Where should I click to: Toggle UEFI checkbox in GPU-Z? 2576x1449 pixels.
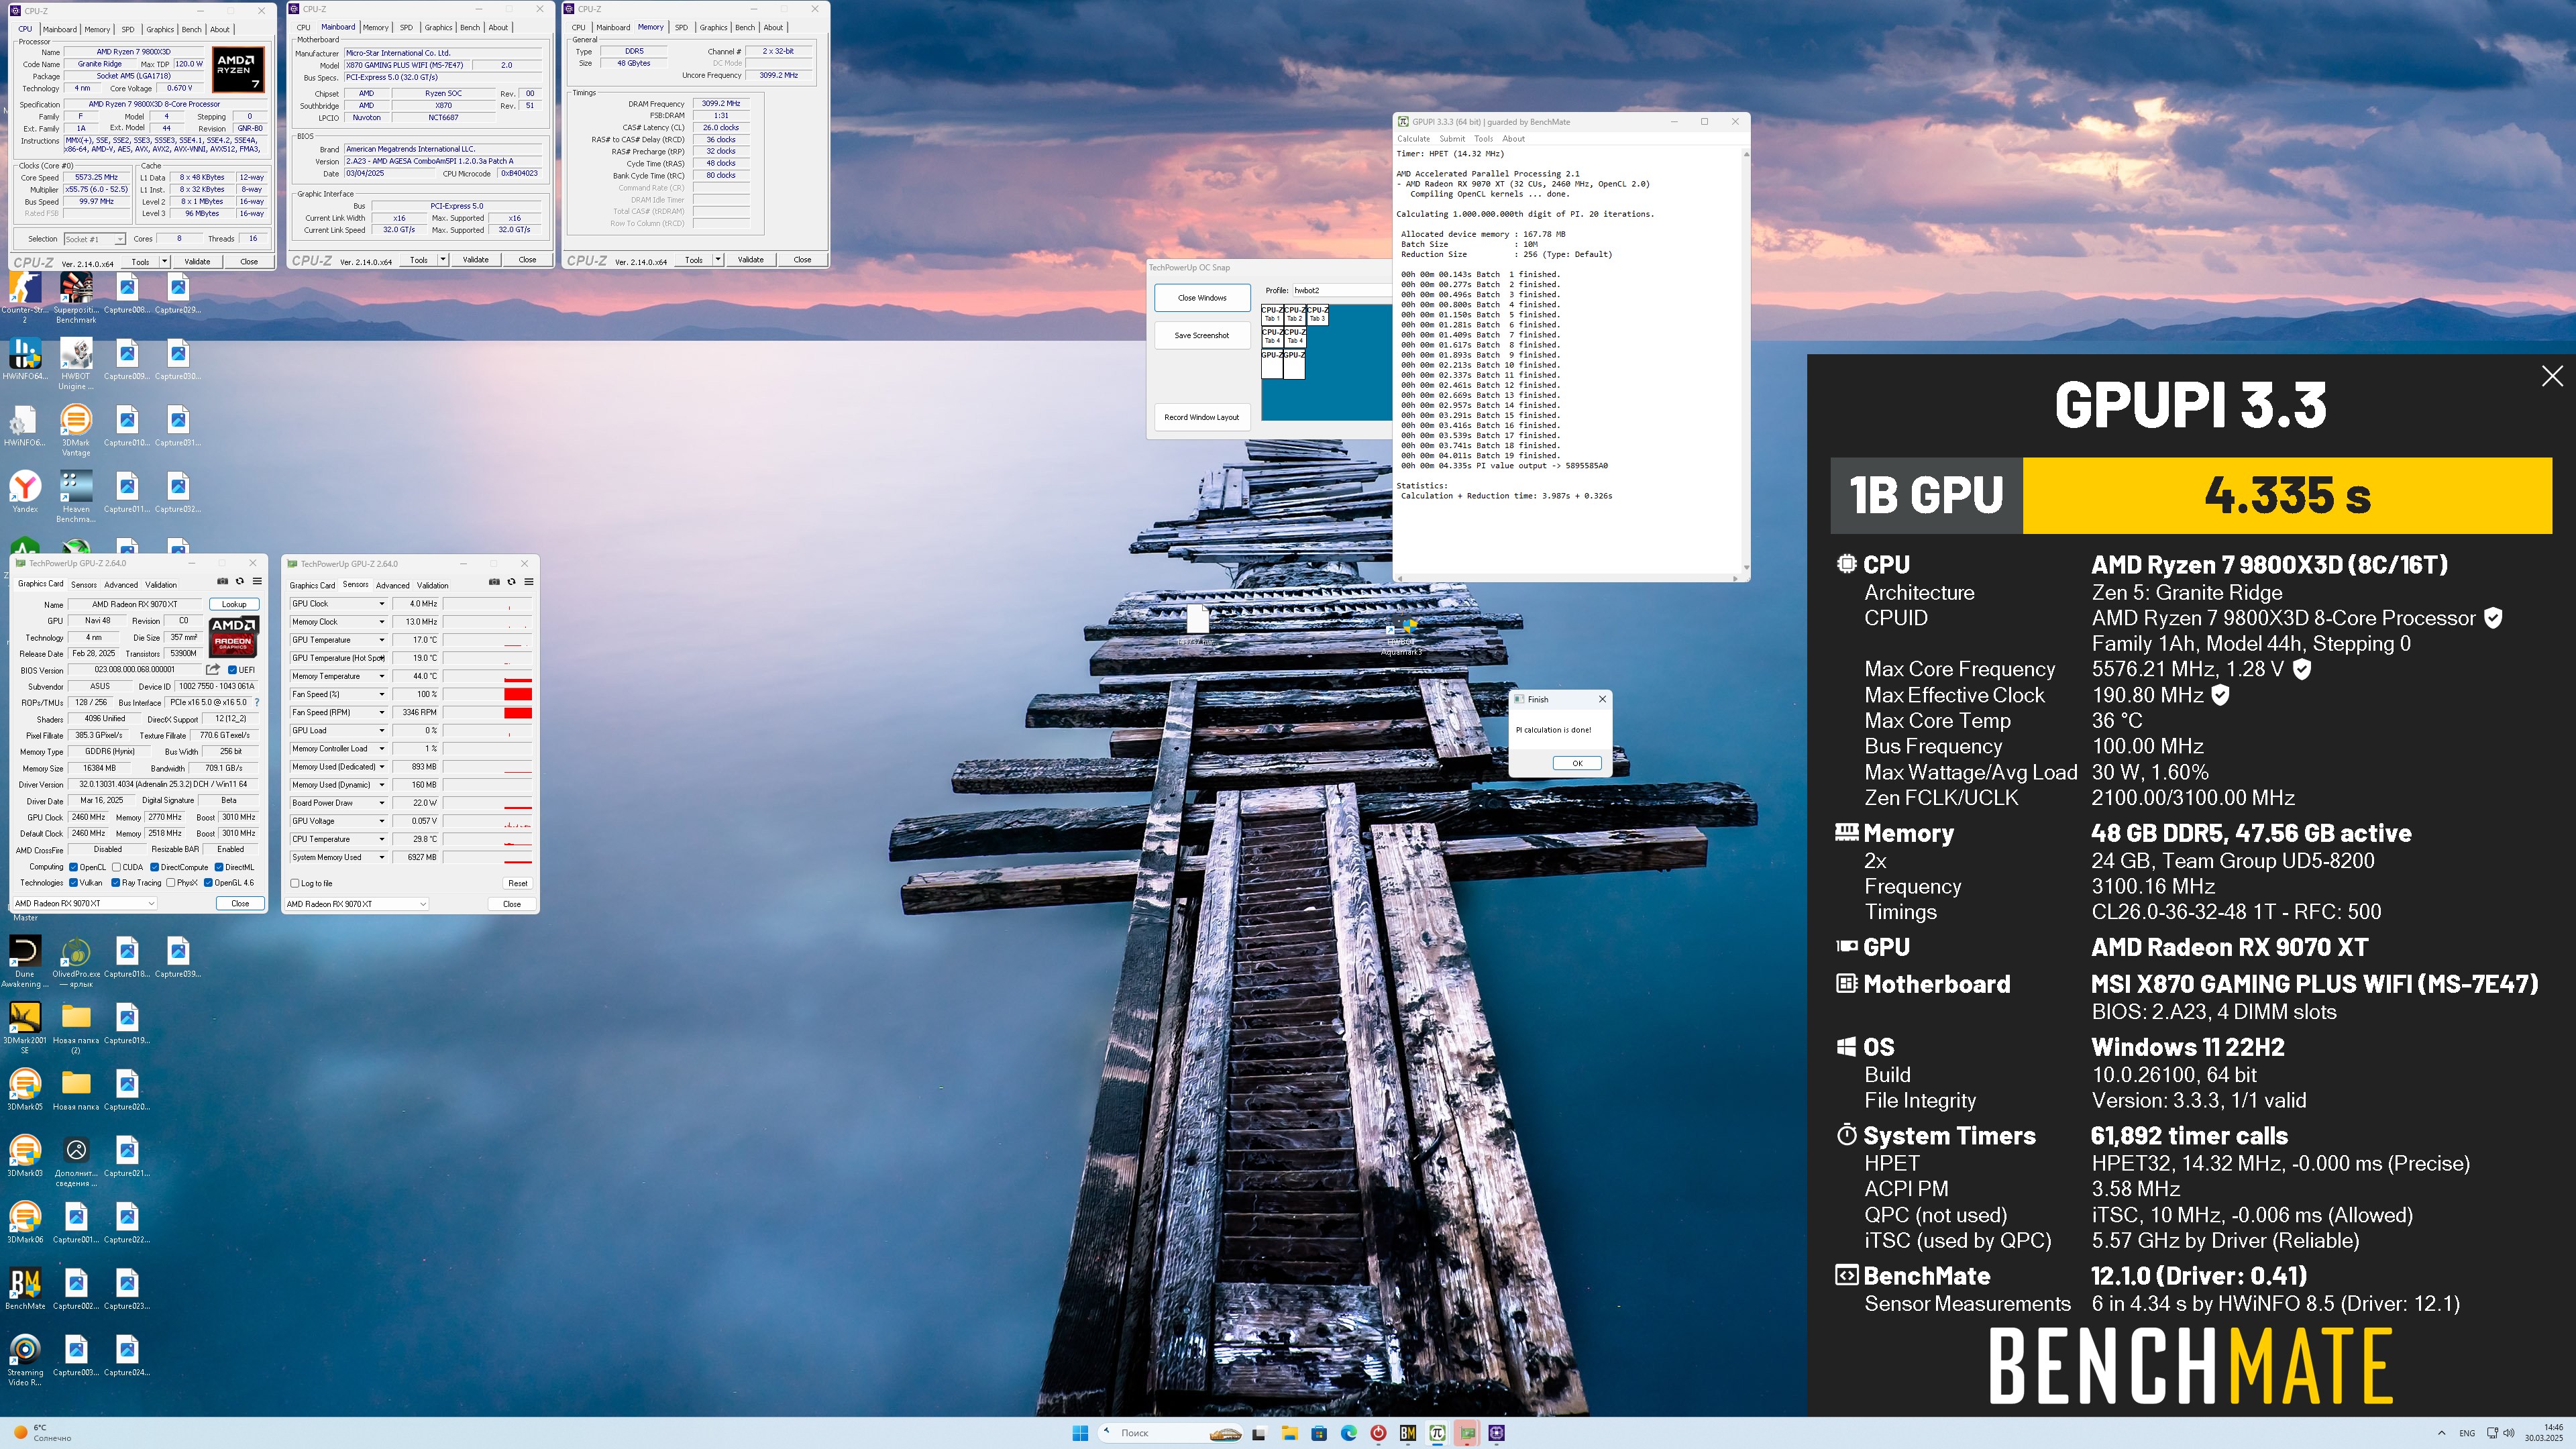232,670
